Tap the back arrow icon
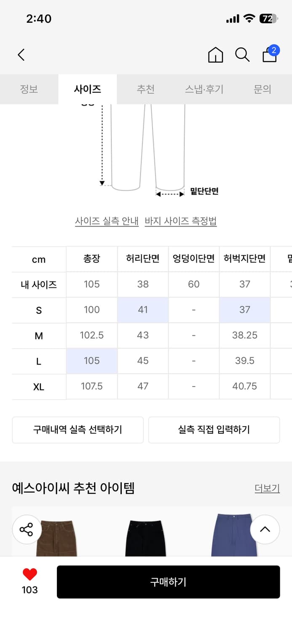Viewport: 292px width, 633px height. [21, 54]
